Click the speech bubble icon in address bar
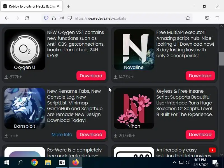The height and width of the screenshot is (168, 224). 70,18
